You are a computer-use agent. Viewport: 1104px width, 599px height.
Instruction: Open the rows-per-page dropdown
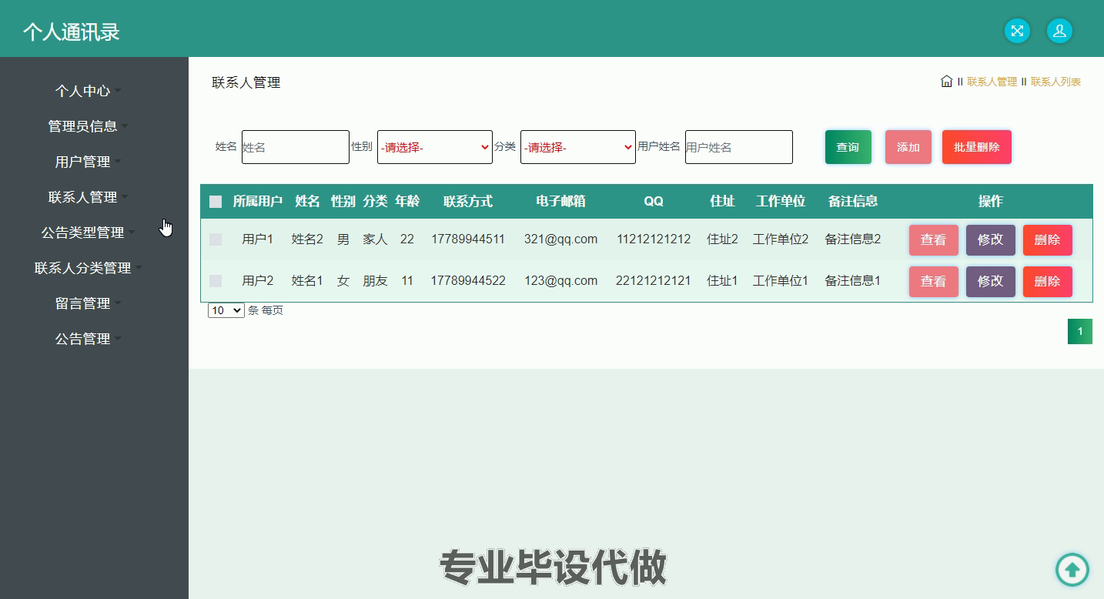coord(226,310)
